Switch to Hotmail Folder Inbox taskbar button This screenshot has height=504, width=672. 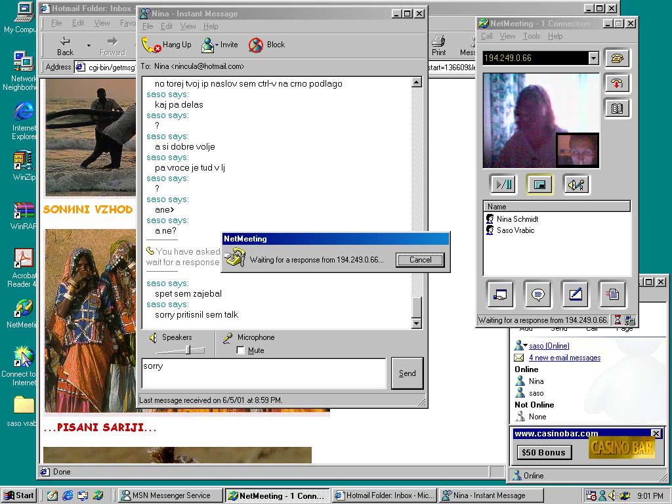[x=385, y=495]
